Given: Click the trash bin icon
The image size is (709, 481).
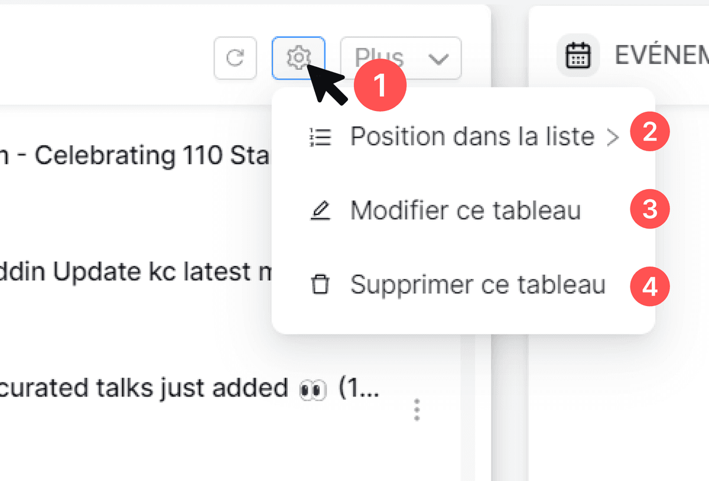Looking at the screenshot, I should 320,285.
